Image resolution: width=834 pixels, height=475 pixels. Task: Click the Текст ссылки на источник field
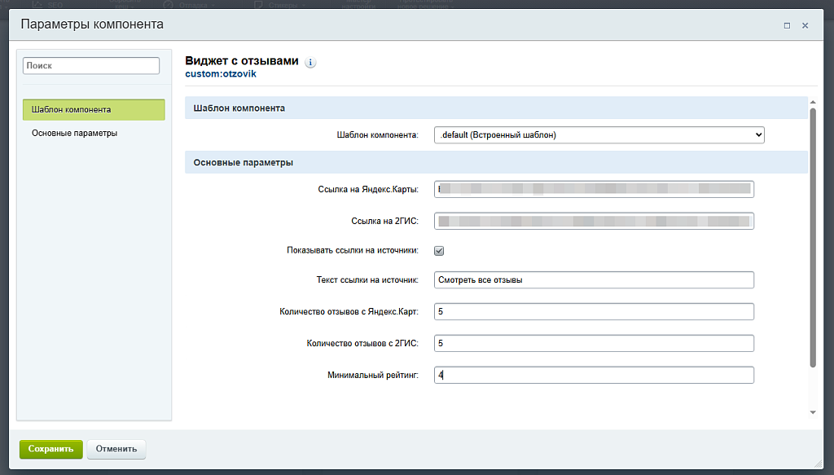pyautogui.click(x=594, y=279)
